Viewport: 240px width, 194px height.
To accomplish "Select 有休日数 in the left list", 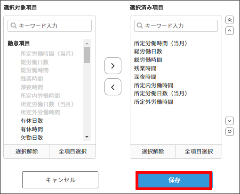I will tap(32, 121).
